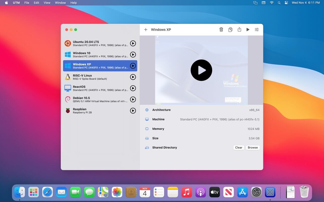Screen dimensions: 324x202
Task: Click the Architecture value x86_64
Action: pos(254,110)
